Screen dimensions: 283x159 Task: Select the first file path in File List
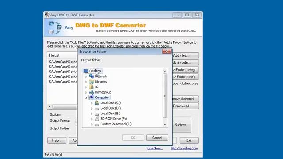pos(63,62)
